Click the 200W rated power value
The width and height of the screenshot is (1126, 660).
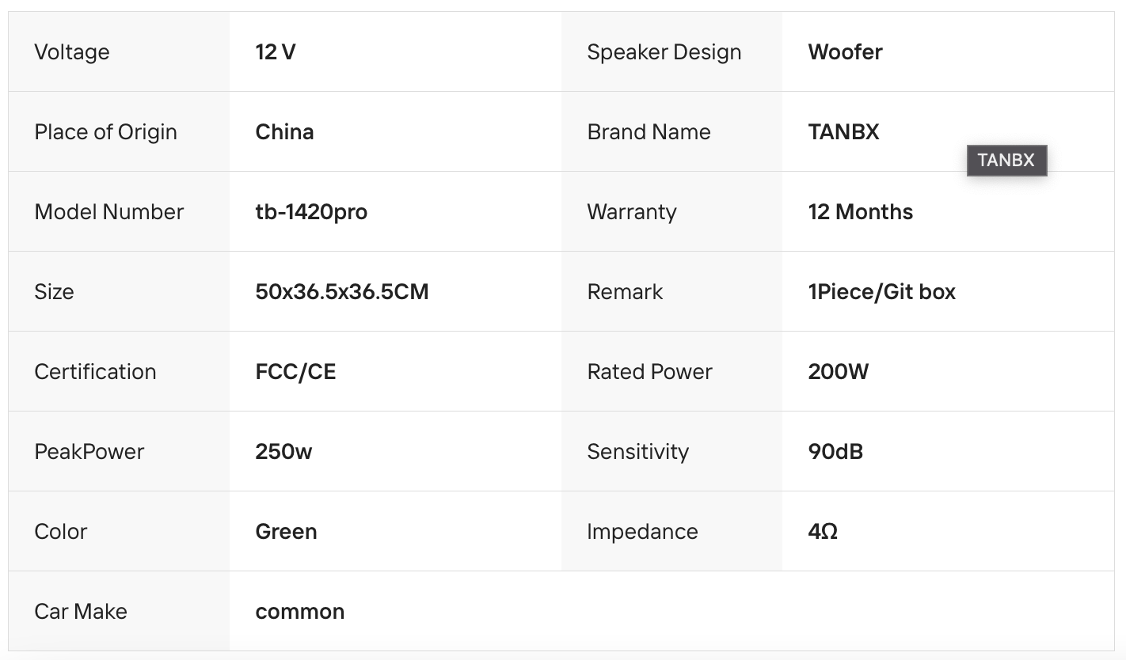838,372
